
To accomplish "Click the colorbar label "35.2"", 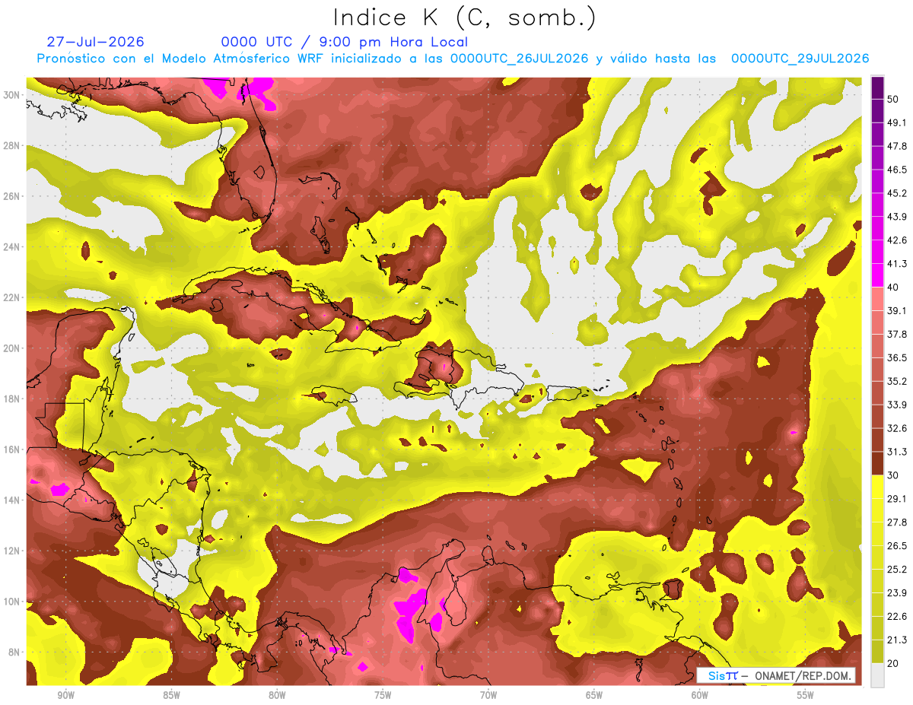I will [896, 381].
